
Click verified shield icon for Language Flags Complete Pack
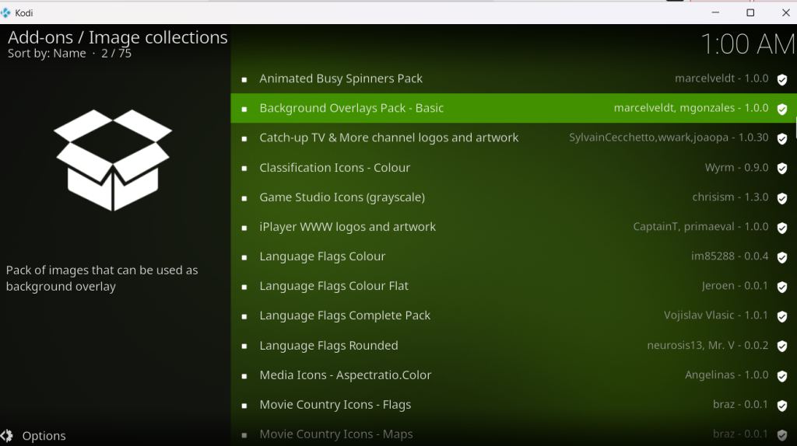click(x=782, y=316)
